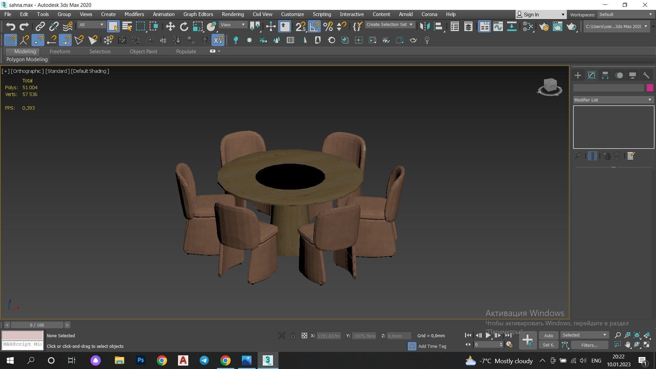Open the Selected key filter dropdown
This screenshot has width=656, height=369.
(584, 335)
